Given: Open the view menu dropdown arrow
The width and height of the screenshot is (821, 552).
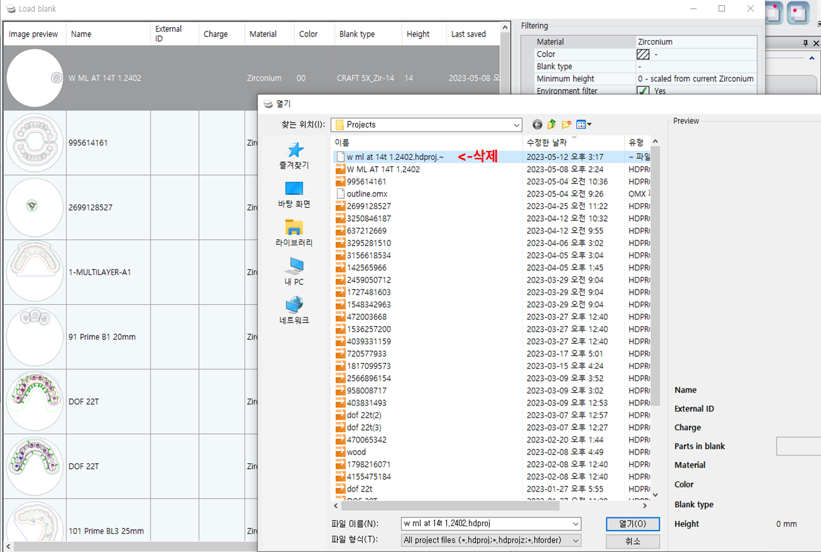Looking at the screenshot, I should click(x=589, y=125).
